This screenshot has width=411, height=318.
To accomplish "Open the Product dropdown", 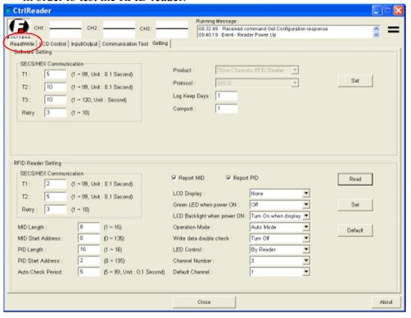I will tap(257, 70).
